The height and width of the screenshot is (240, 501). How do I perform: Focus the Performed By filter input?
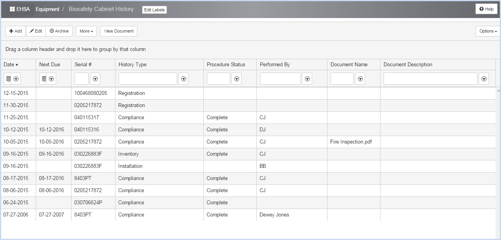pos(280,79)
